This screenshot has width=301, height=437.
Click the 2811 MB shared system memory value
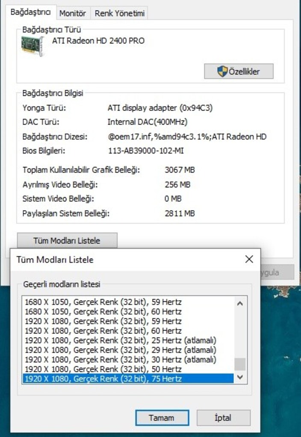tap(180, 213)
